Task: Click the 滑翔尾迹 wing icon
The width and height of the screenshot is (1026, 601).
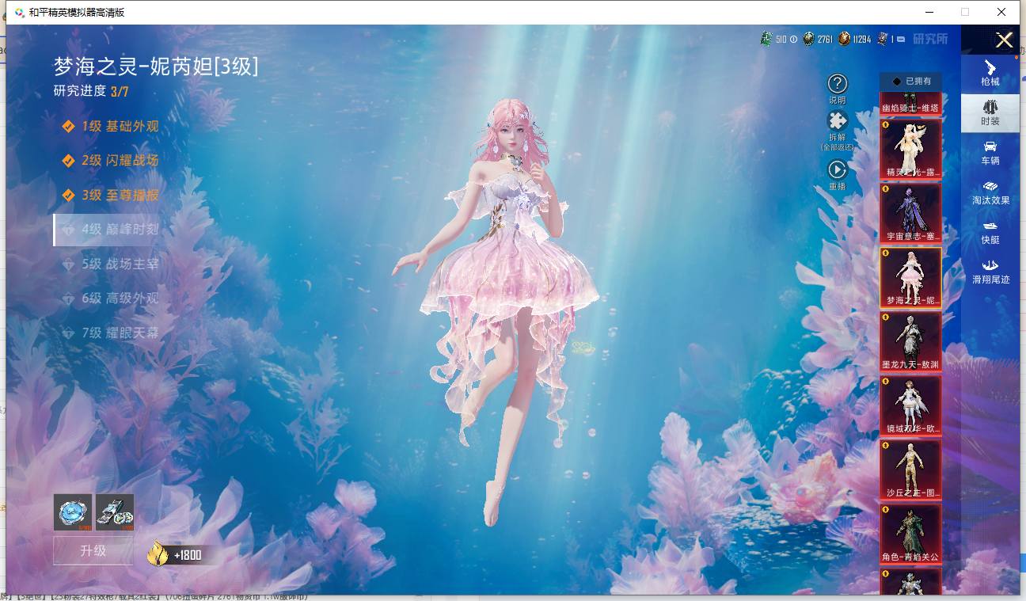Action: [990, 266]
